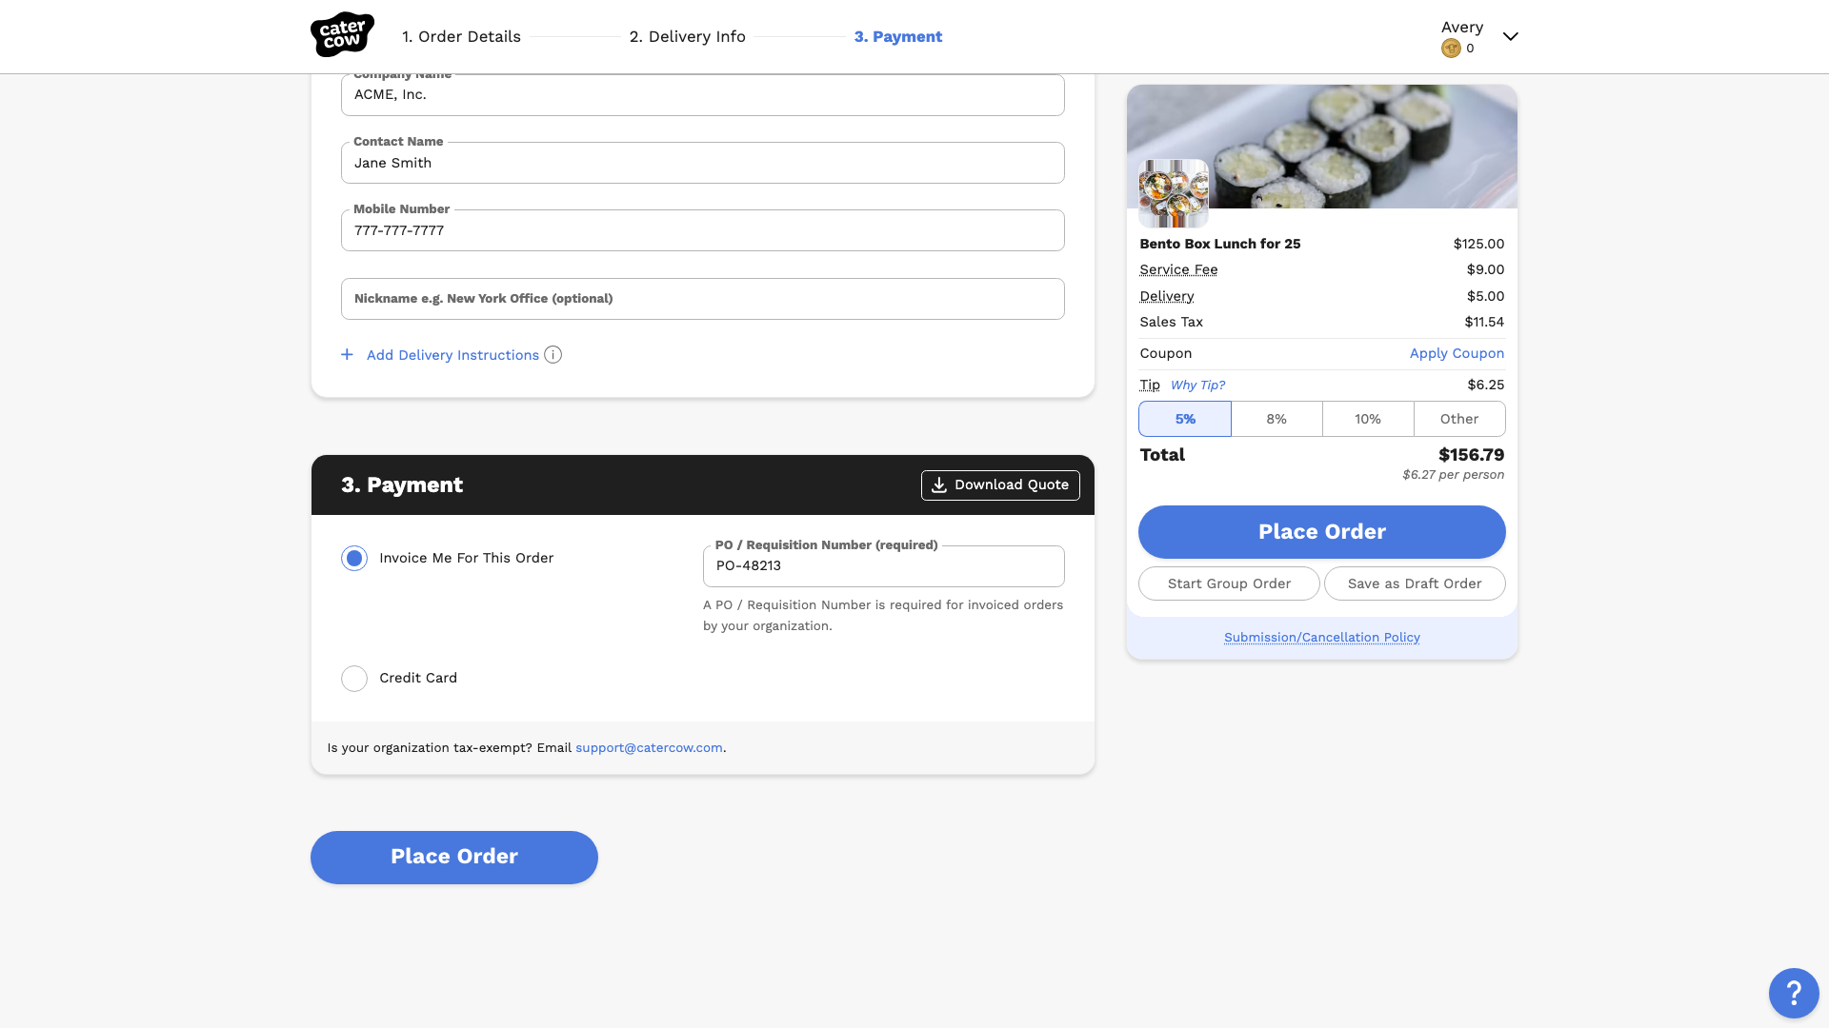Click the Tip label
This screenshot has width=1829, height=1028.
(x=1150, y=385)
